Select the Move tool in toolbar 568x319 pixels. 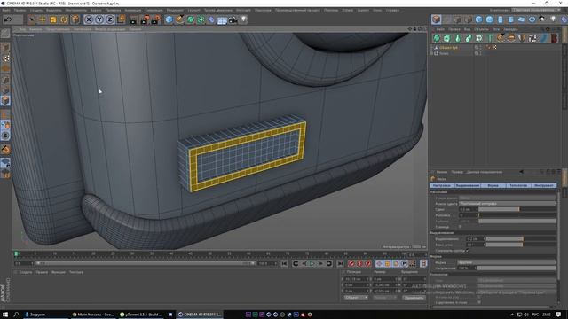(43, 19)
